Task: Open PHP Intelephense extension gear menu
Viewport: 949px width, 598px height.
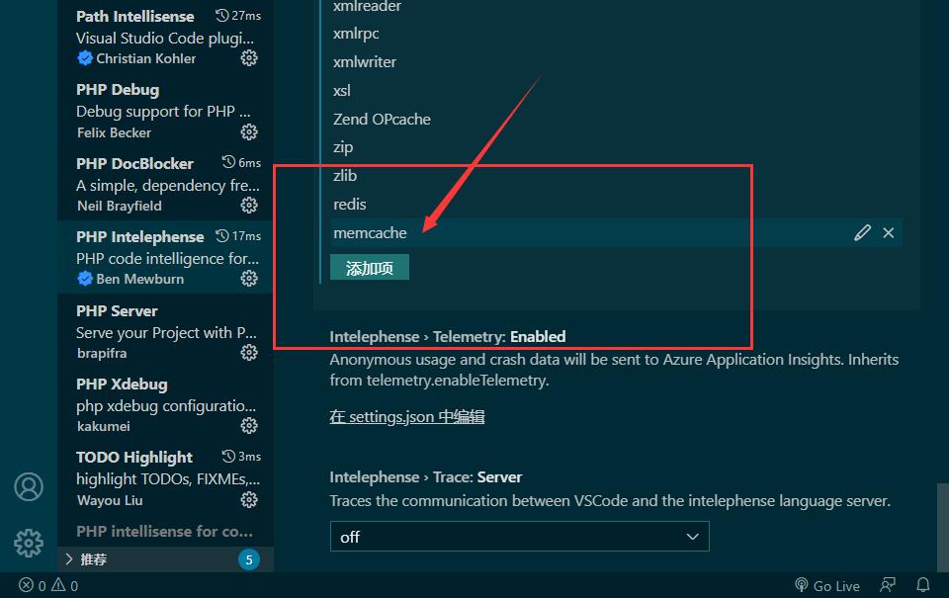Action: [x=249, y=279]
